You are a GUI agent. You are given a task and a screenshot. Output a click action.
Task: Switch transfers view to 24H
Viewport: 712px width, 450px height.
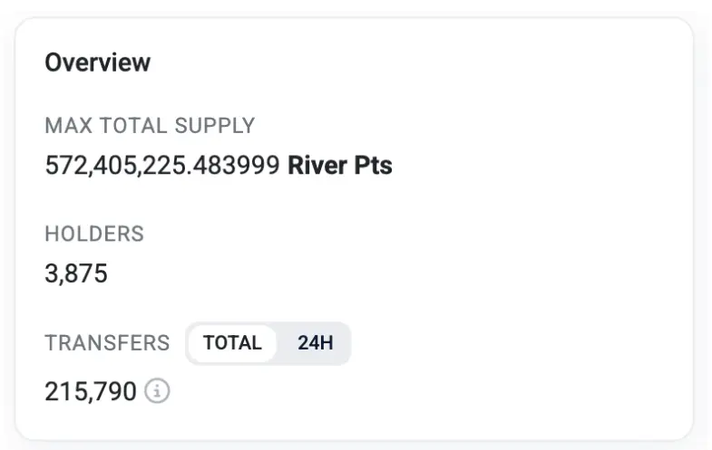pos(315,343)
